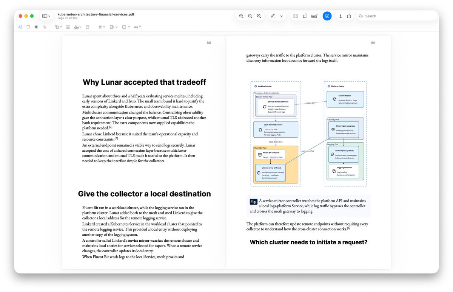
Task: Click the 'Local mirrored Service' diagram box
Action: point(276,129)
